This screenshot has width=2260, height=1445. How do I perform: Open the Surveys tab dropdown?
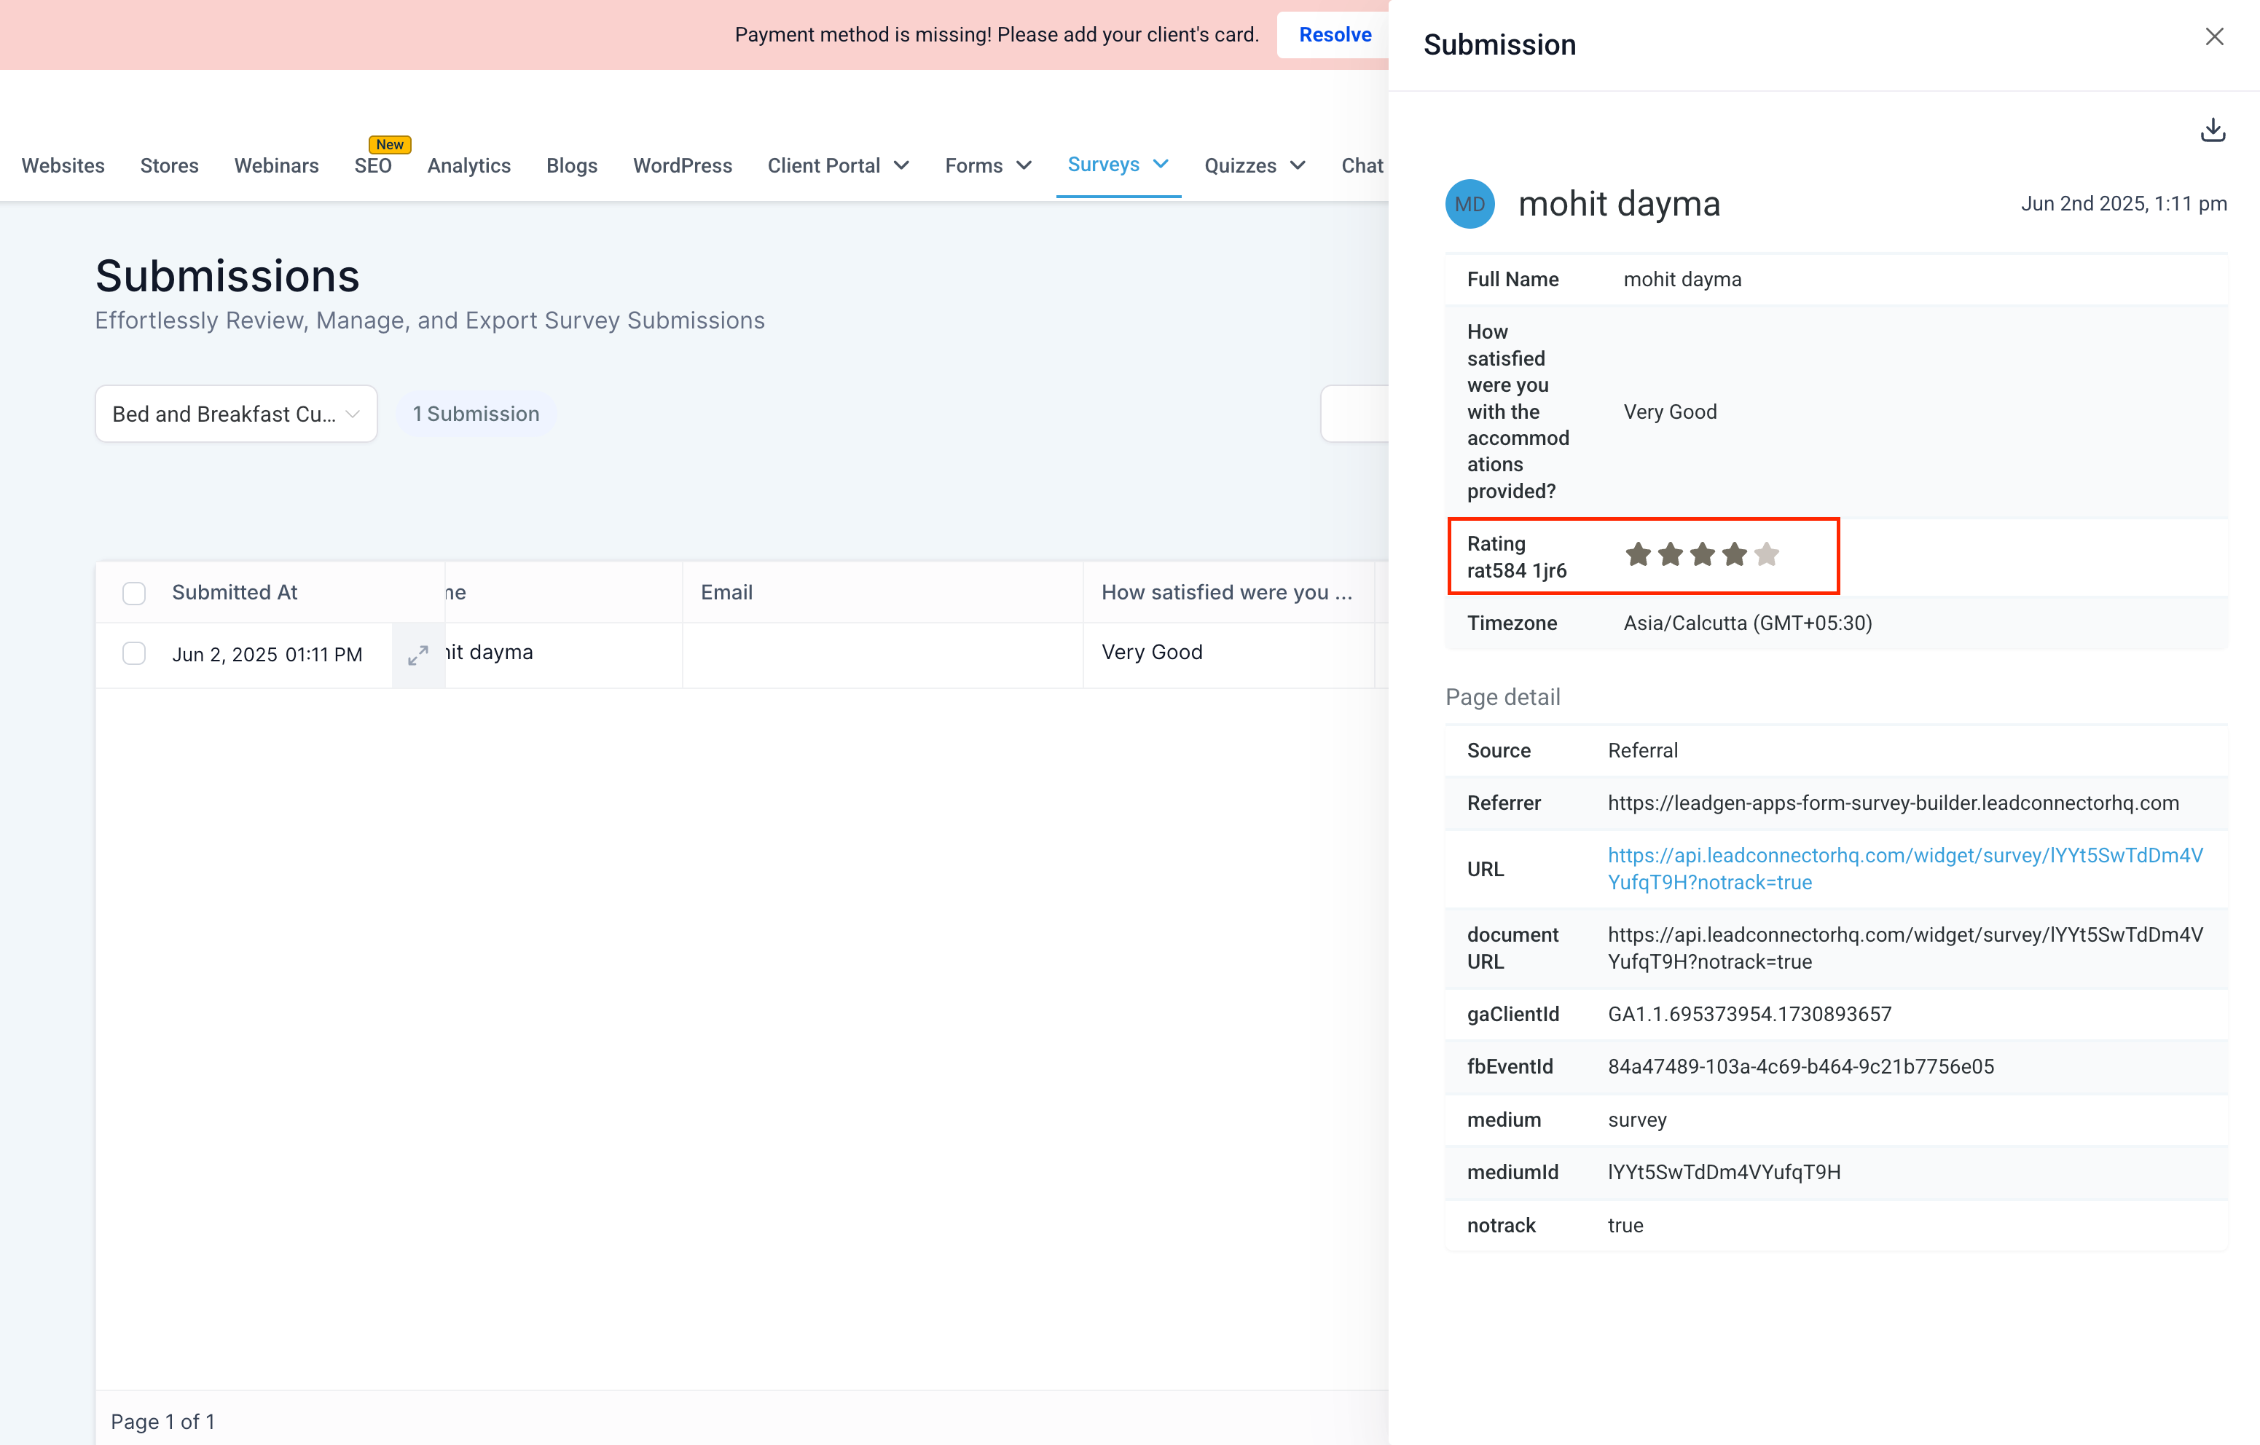point(1117,165)
